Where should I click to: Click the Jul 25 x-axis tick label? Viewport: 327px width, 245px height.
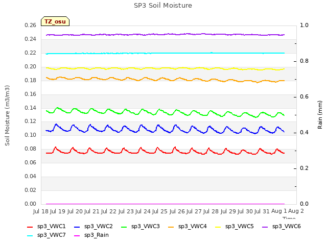pos(160,211)
